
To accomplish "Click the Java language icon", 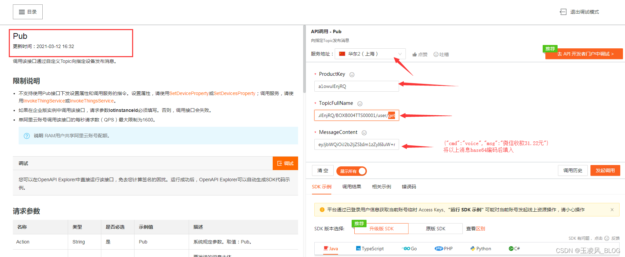I will [326, 248].
